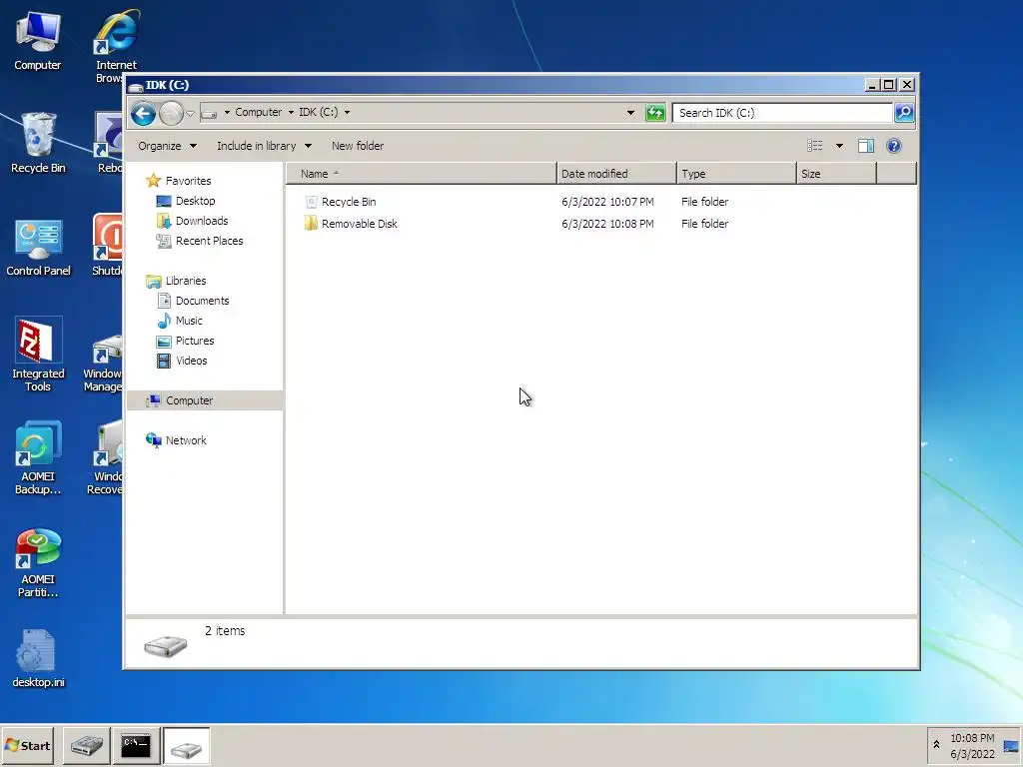
Task: Select AOMEI Partition Assistant shortcut
Action: click(x=38, y=562)
